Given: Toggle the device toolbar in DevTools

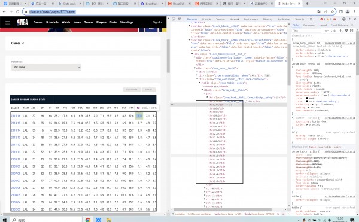Looking at the screenshot, I should pyautogui.click(x=180, y=19).
